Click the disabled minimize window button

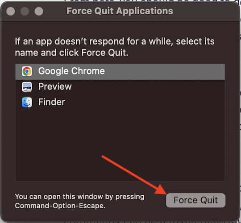[25, 11]
